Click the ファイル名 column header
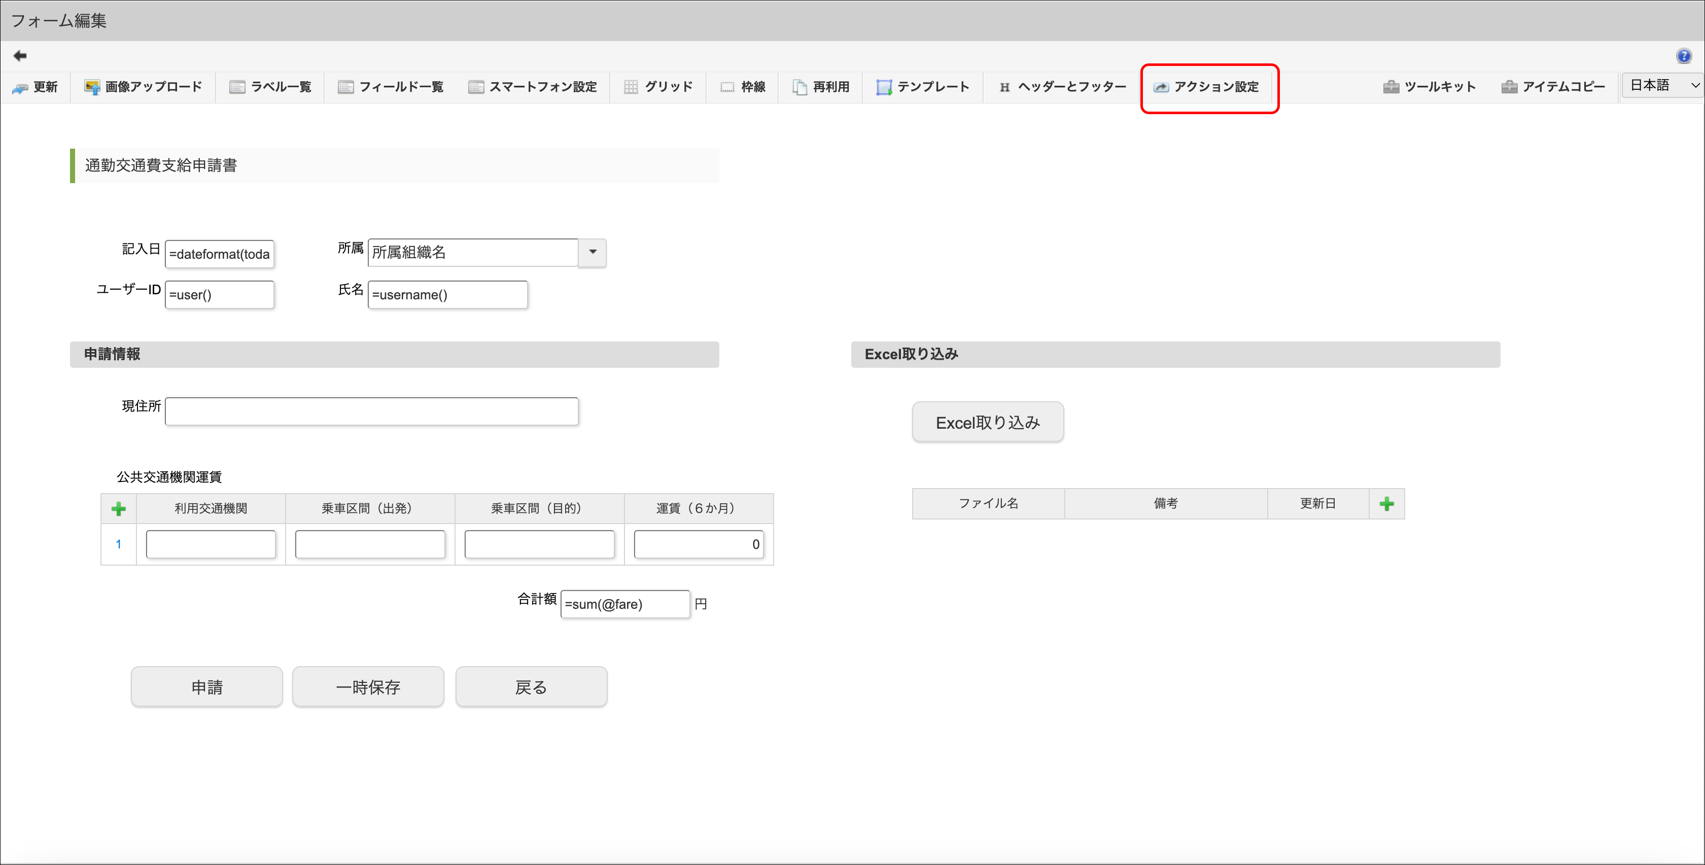Viewport: 1705px width, 865px height. point(988,504)
